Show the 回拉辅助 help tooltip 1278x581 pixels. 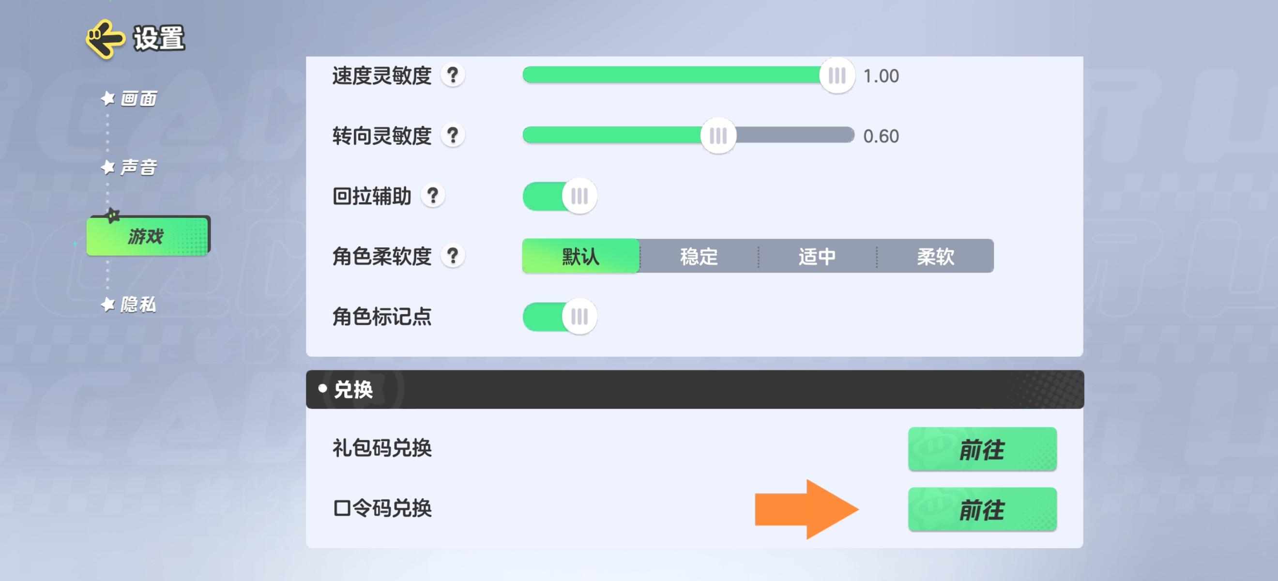click(x=433, y=196)
